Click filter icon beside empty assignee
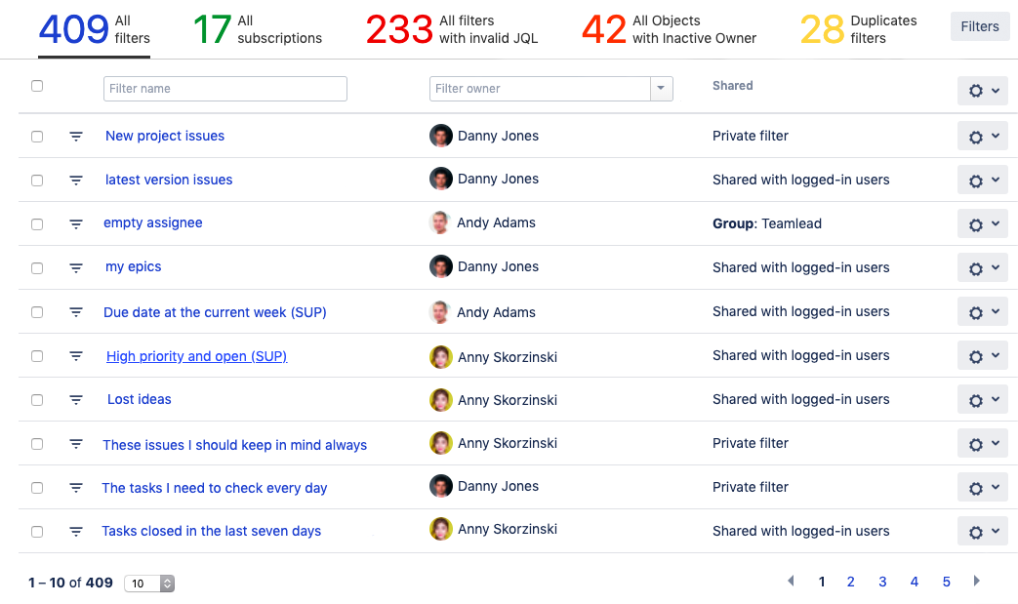Viewport: 1018px width, 604px height. point(76,224)
